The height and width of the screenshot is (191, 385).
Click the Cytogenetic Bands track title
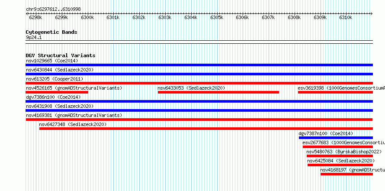point(51,32)
